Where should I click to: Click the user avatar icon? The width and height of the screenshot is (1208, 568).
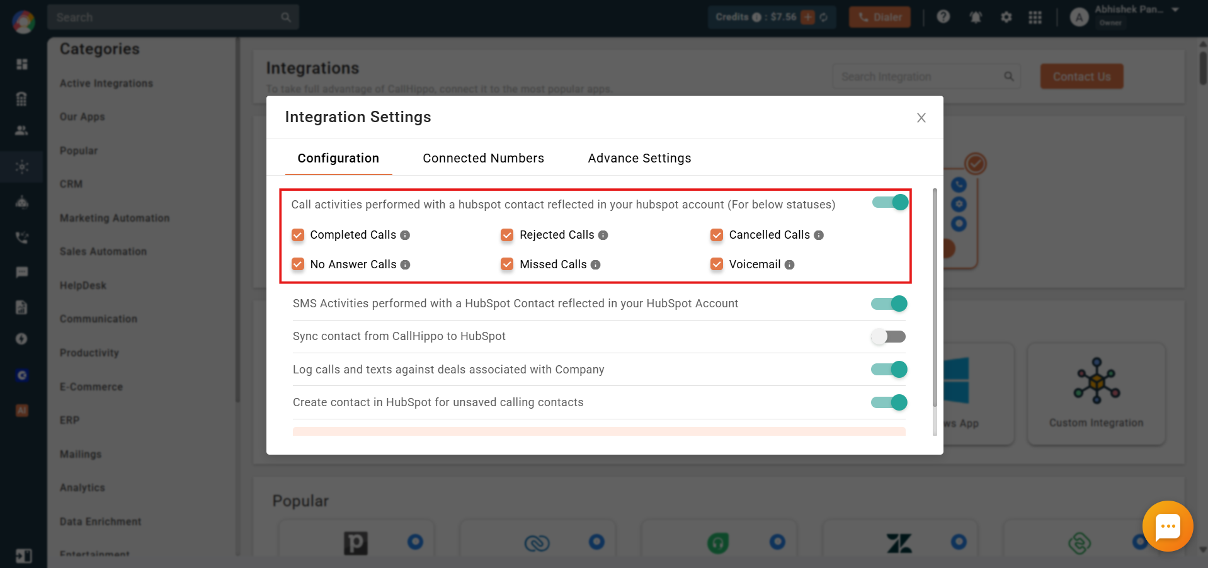[x=1079, y=17]
